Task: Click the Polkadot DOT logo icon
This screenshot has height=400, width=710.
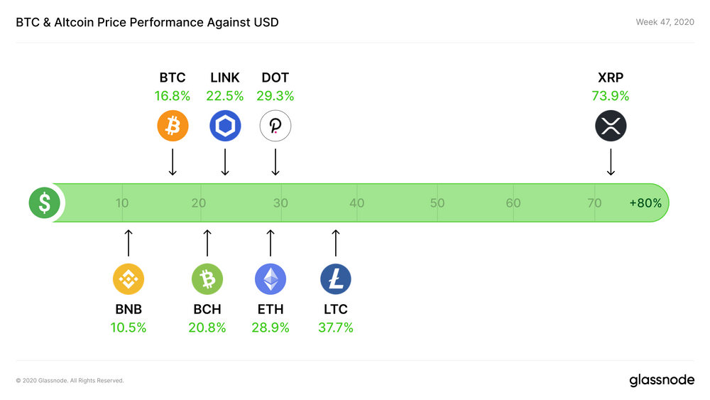Action: tap(275, 126)
